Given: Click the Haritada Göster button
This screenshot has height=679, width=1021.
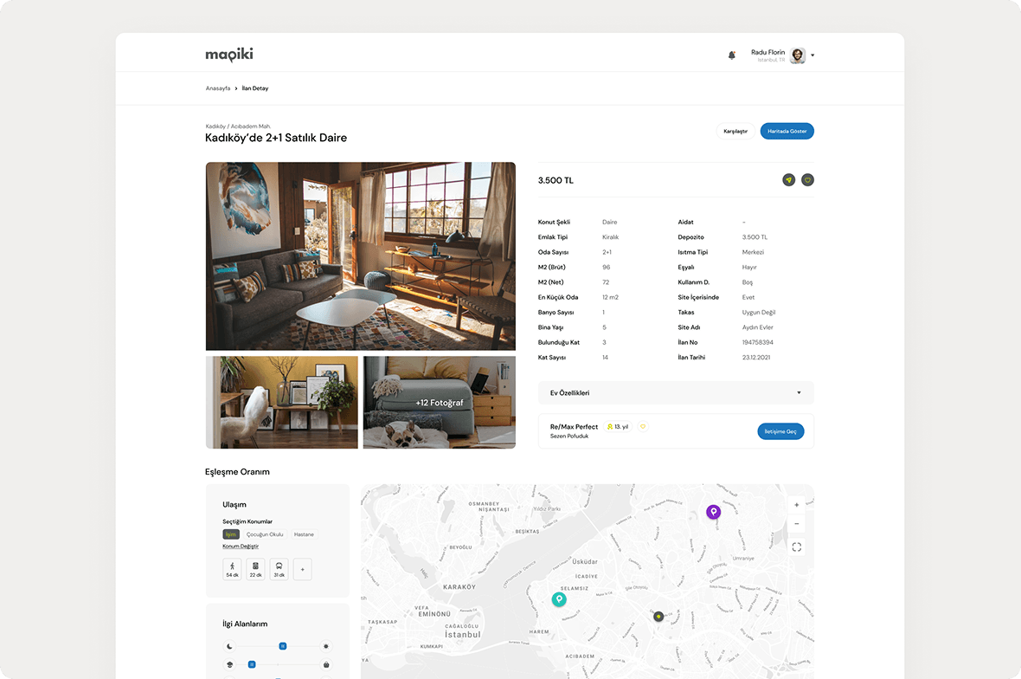Looking at the screenshot, I should coord(787,131).
